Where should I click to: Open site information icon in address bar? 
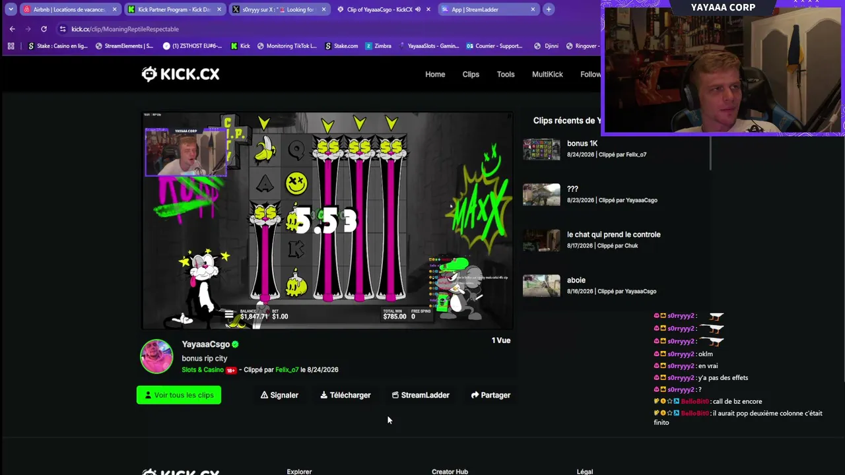(x=62, y=29)
